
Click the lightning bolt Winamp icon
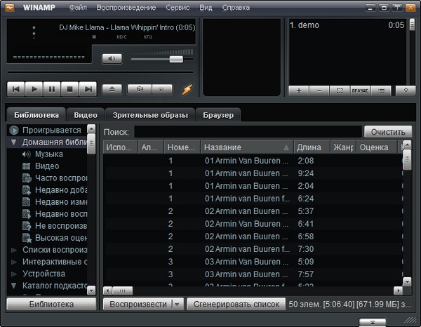pyautogui.click(x=187, y=89)
